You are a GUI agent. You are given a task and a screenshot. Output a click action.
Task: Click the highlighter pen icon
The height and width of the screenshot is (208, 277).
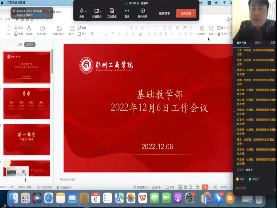[141, 34]
